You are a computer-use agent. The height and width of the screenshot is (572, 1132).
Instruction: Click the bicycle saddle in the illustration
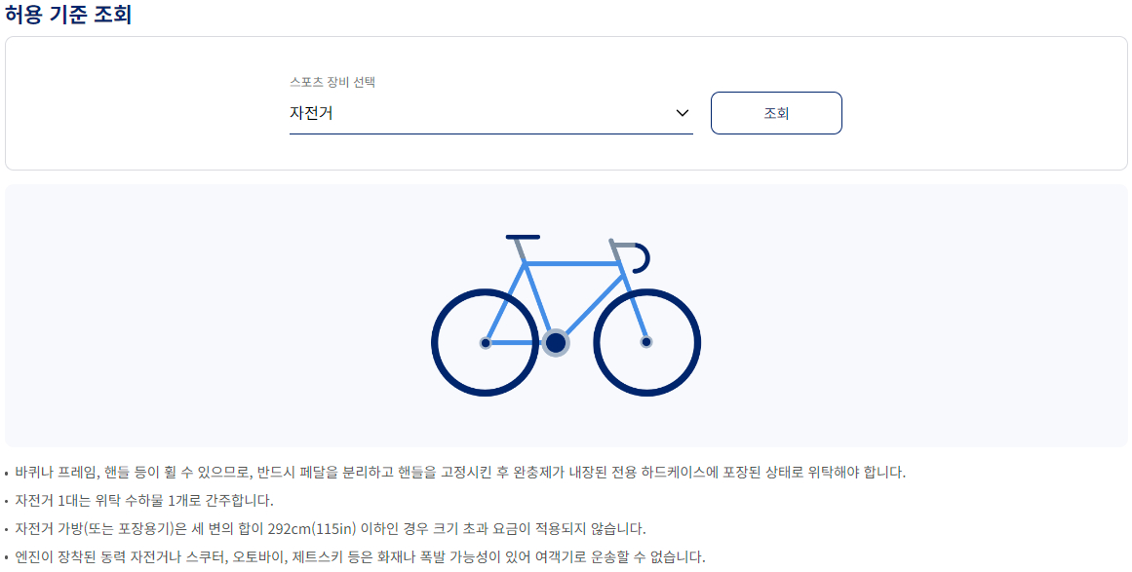[x=523, y=237]
